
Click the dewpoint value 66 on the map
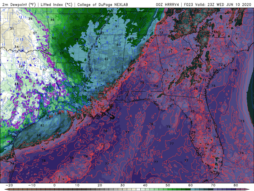point(39,135)
